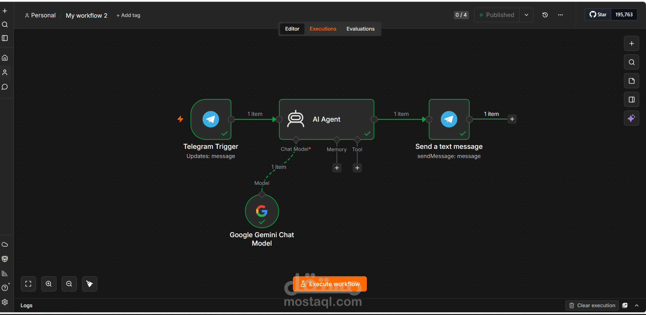Switch to the Evaluations tab

pyautogui.click(x=360, y=29)
